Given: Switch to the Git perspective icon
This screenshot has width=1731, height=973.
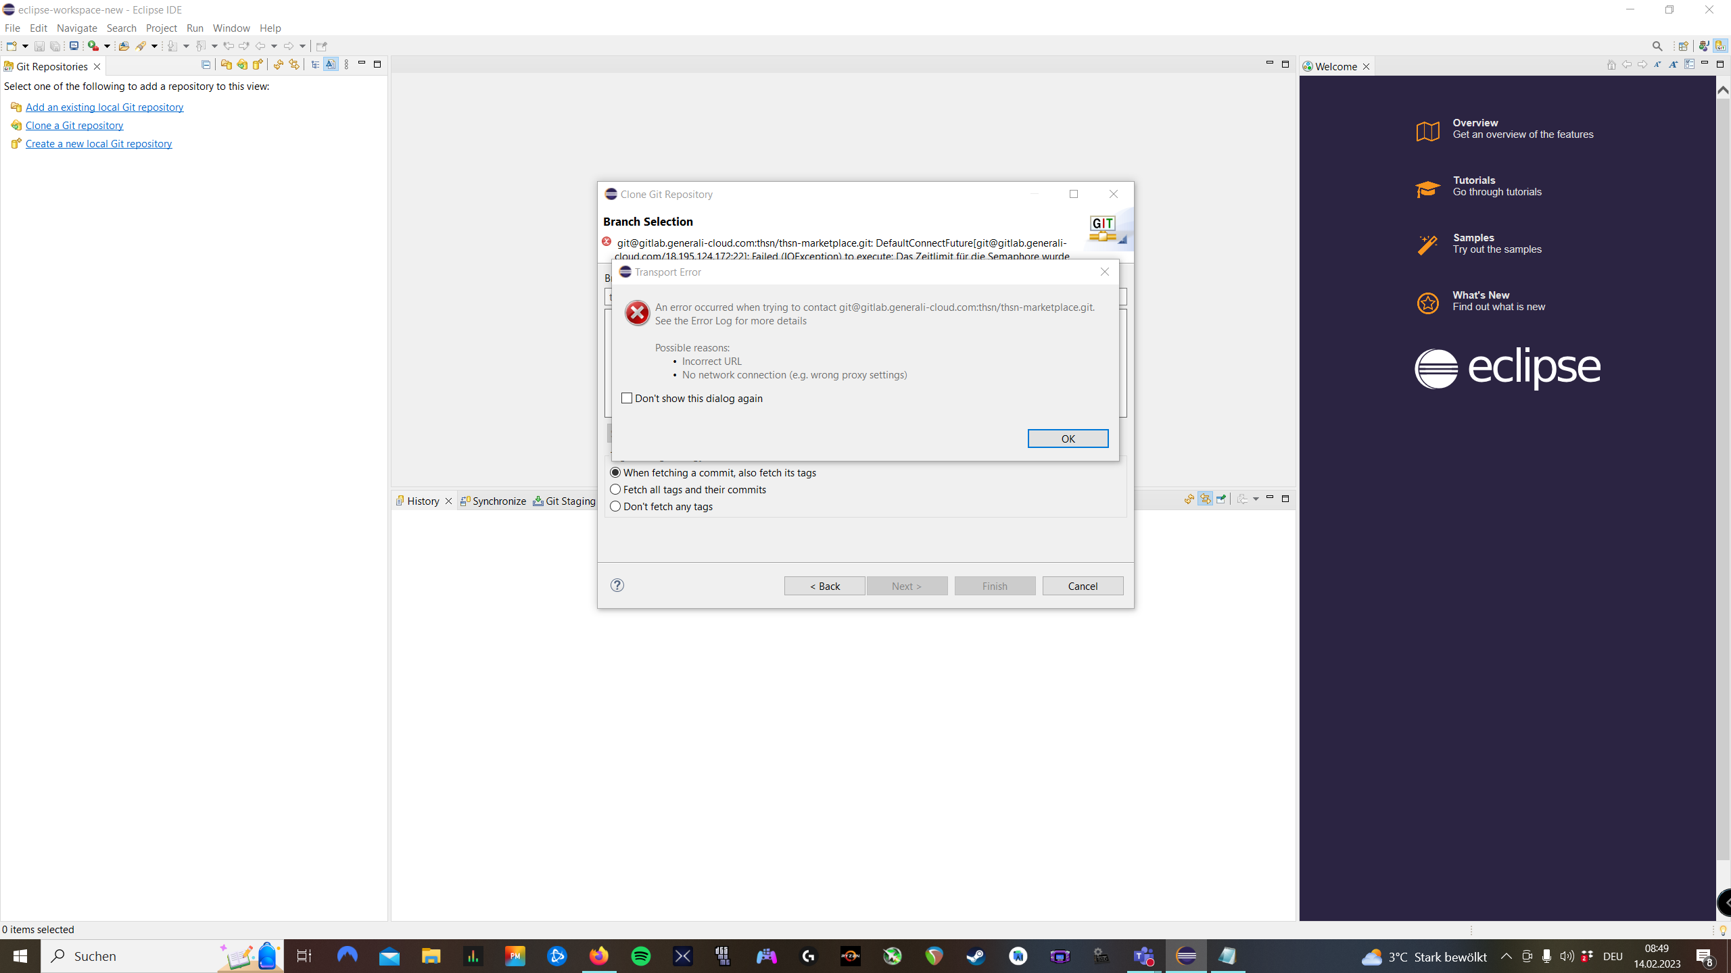Looking at the screenshot, I should (1720, 46).
